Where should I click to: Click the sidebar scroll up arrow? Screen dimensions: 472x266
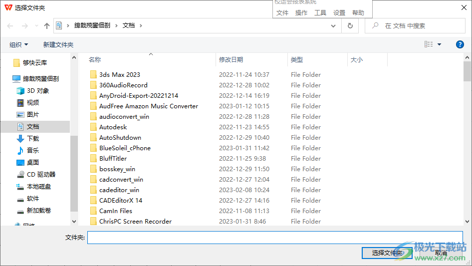tap(74, 57)
